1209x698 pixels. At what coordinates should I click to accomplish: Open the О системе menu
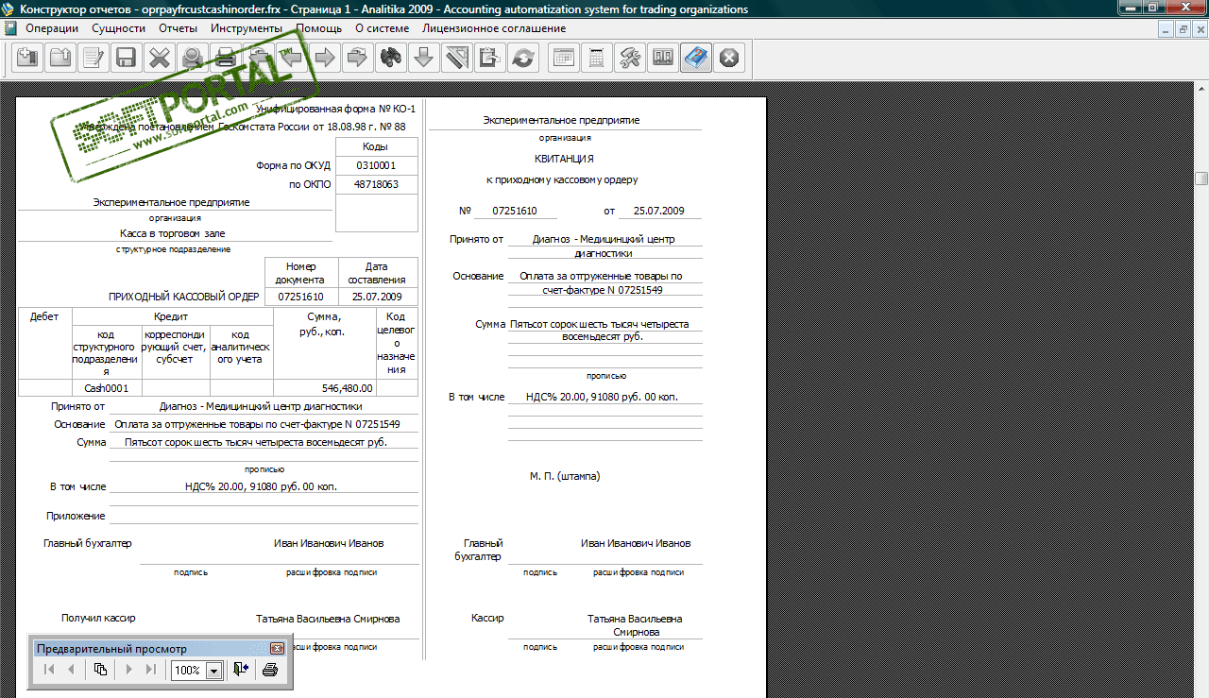(383, 28)
